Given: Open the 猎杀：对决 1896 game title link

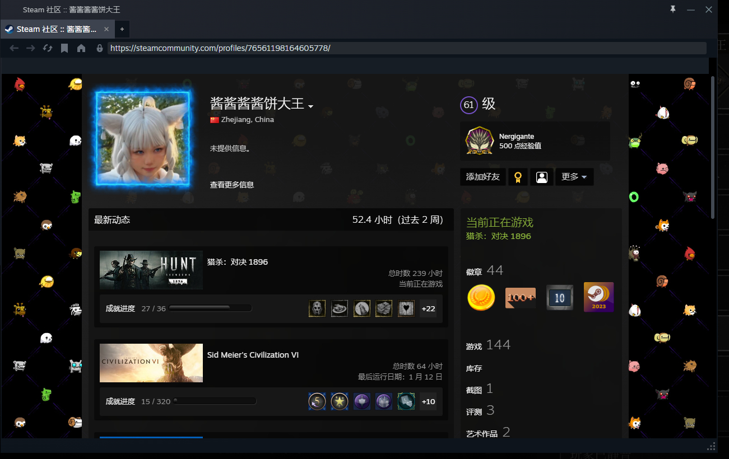Looking at the screenshot, I should (238, 262).
